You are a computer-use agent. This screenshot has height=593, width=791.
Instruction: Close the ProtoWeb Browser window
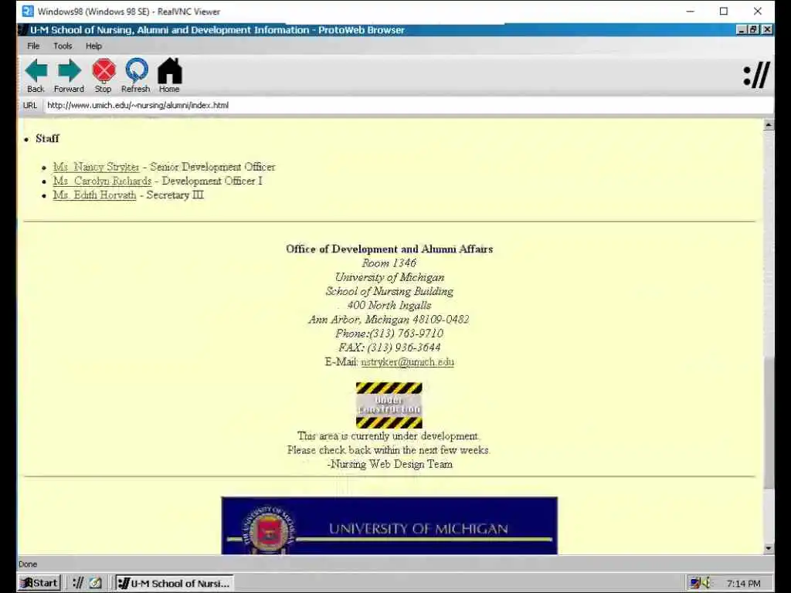[x=767, y=30]
